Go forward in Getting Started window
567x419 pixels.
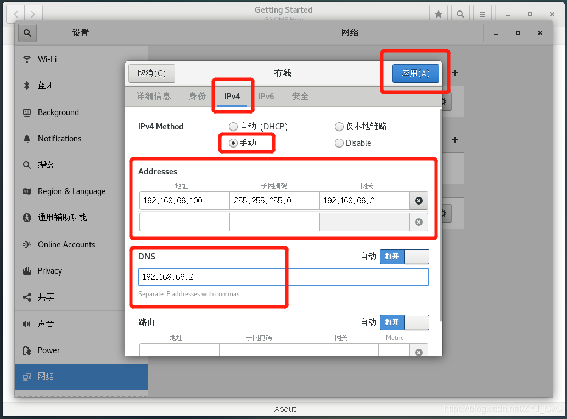[x=33, y=14]
